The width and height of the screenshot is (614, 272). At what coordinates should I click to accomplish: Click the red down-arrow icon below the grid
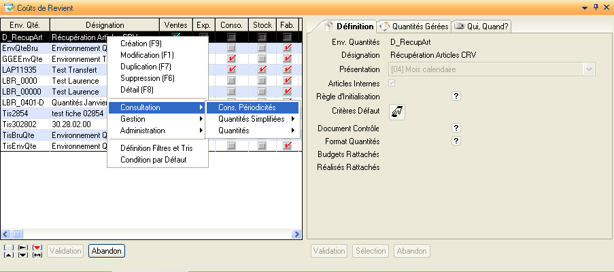[x=37, y=248]
